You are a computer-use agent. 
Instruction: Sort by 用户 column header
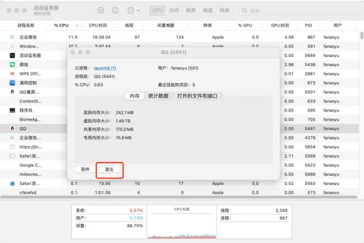point(338,25)
